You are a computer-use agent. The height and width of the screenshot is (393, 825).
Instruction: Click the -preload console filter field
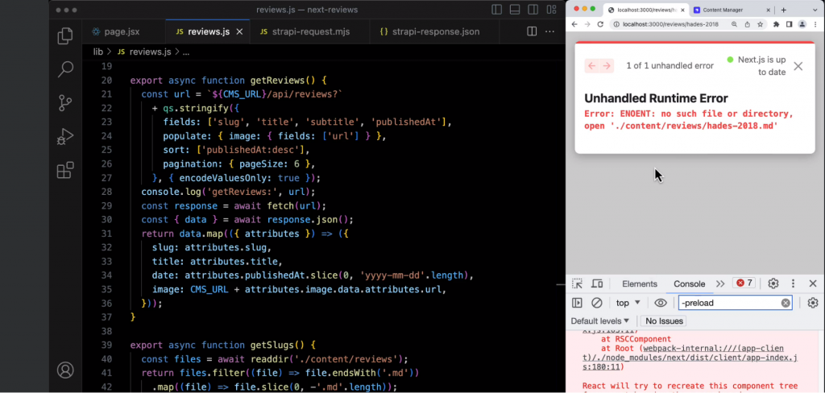pos(735,303)
